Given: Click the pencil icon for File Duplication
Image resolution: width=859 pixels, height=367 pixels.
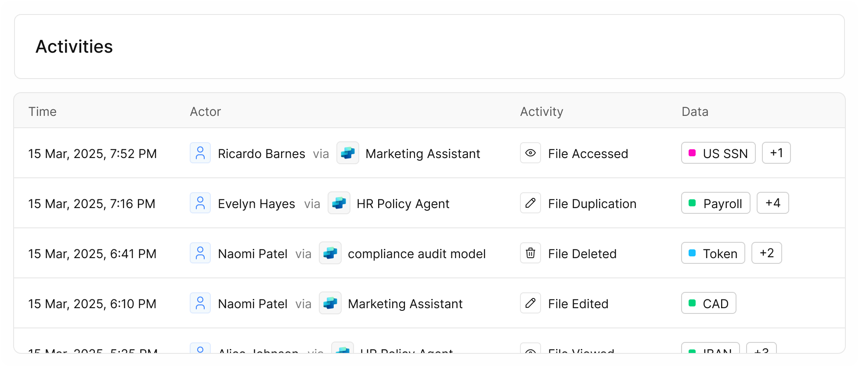Looking at the screenshot, I should (530, 203).
